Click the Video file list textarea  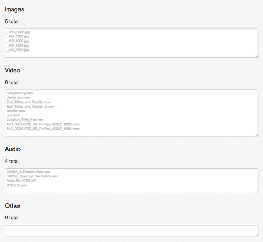(x=131, y=113)
